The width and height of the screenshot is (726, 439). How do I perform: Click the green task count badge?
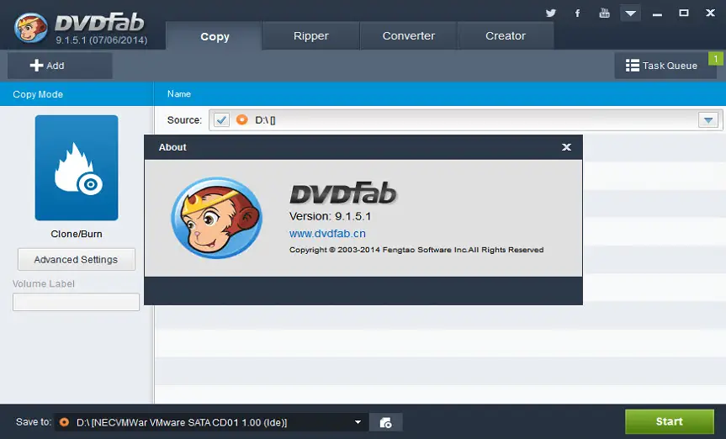pyautogui.click(x=716, y=59)
